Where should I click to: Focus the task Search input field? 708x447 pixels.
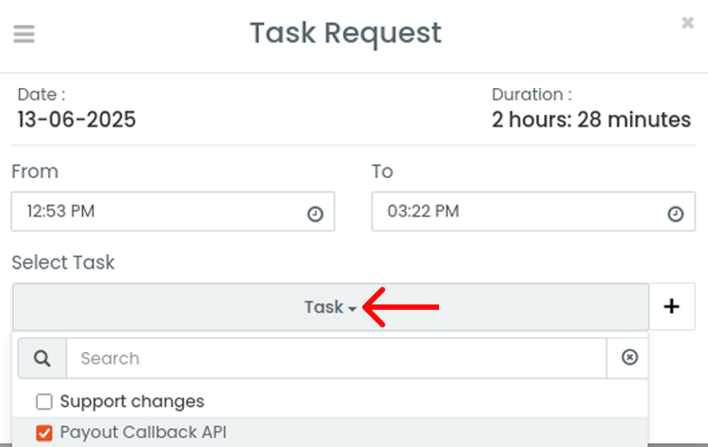pyautogui.click(x=337, y=359)
